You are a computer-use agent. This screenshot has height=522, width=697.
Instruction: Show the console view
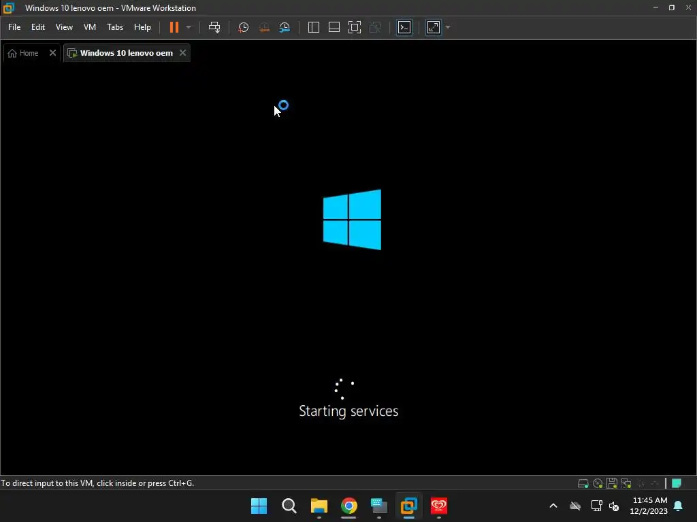404,27
